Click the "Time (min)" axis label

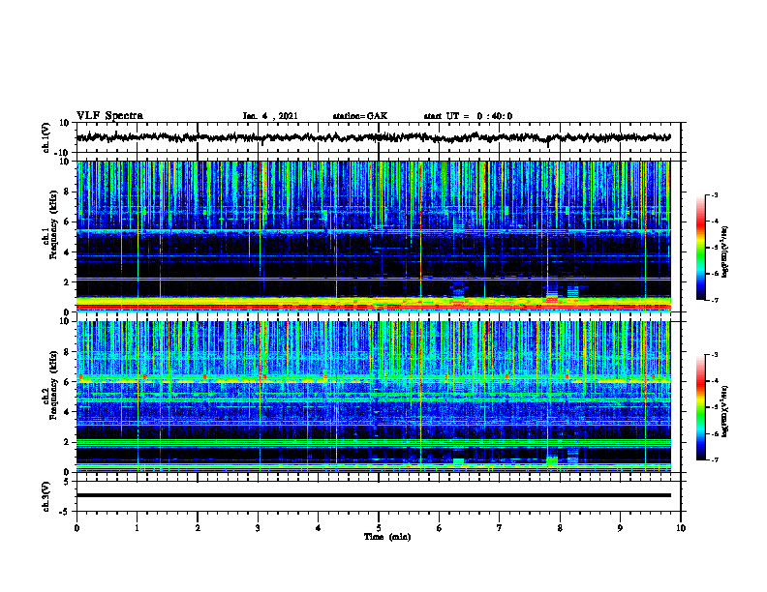pyautogui.click(x=387, y=537)
